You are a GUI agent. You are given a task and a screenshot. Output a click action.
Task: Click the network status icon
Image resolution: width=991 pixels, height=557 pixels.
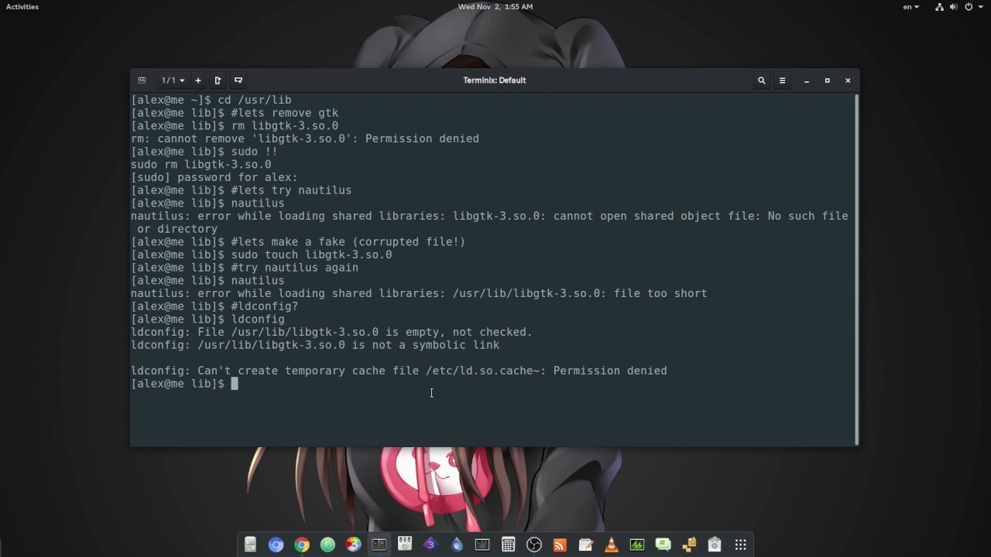(940, 7)
